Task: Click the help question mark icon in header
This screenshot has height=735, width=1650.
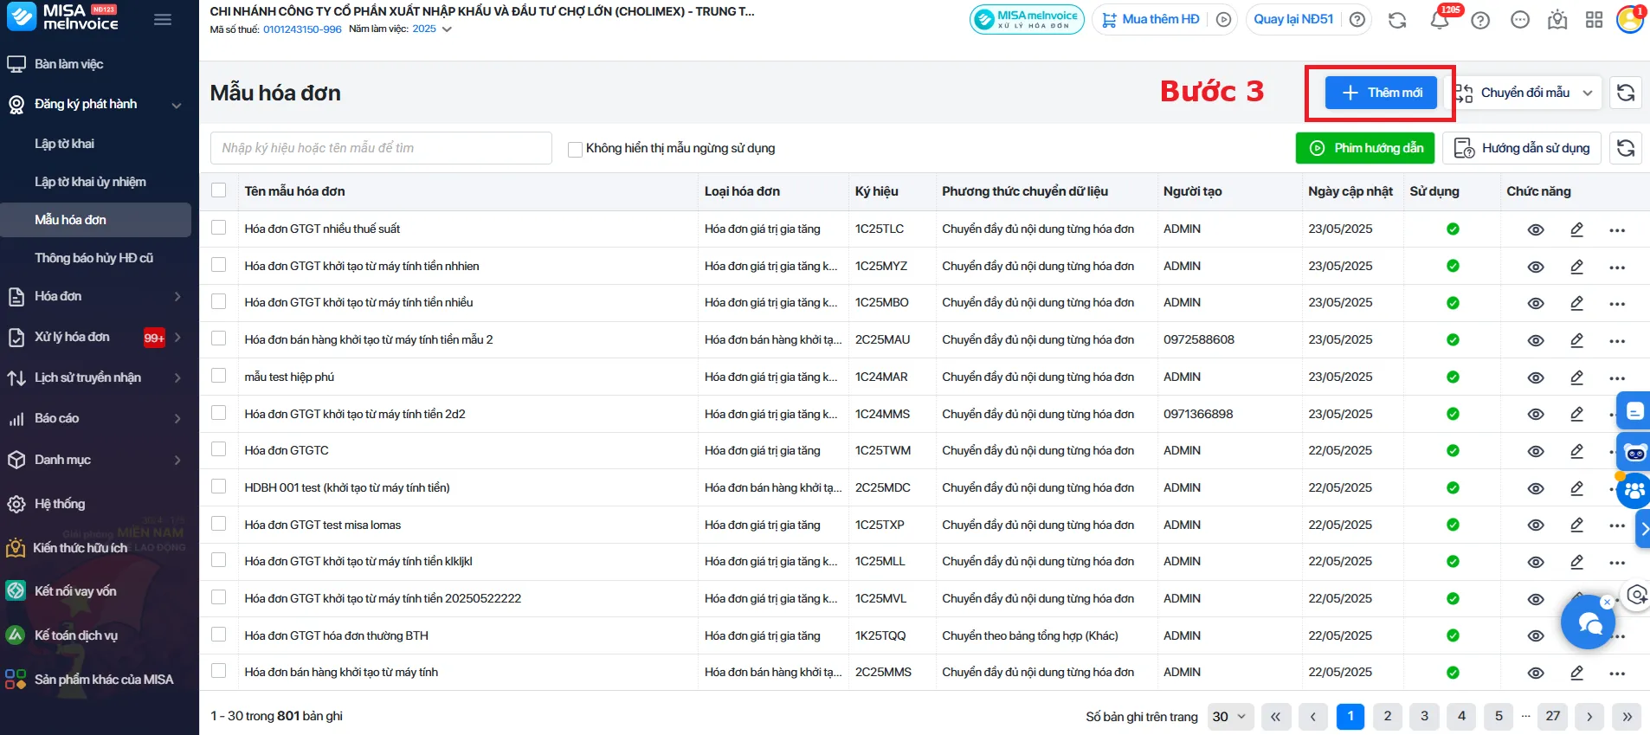Action: click(1480, 20)
